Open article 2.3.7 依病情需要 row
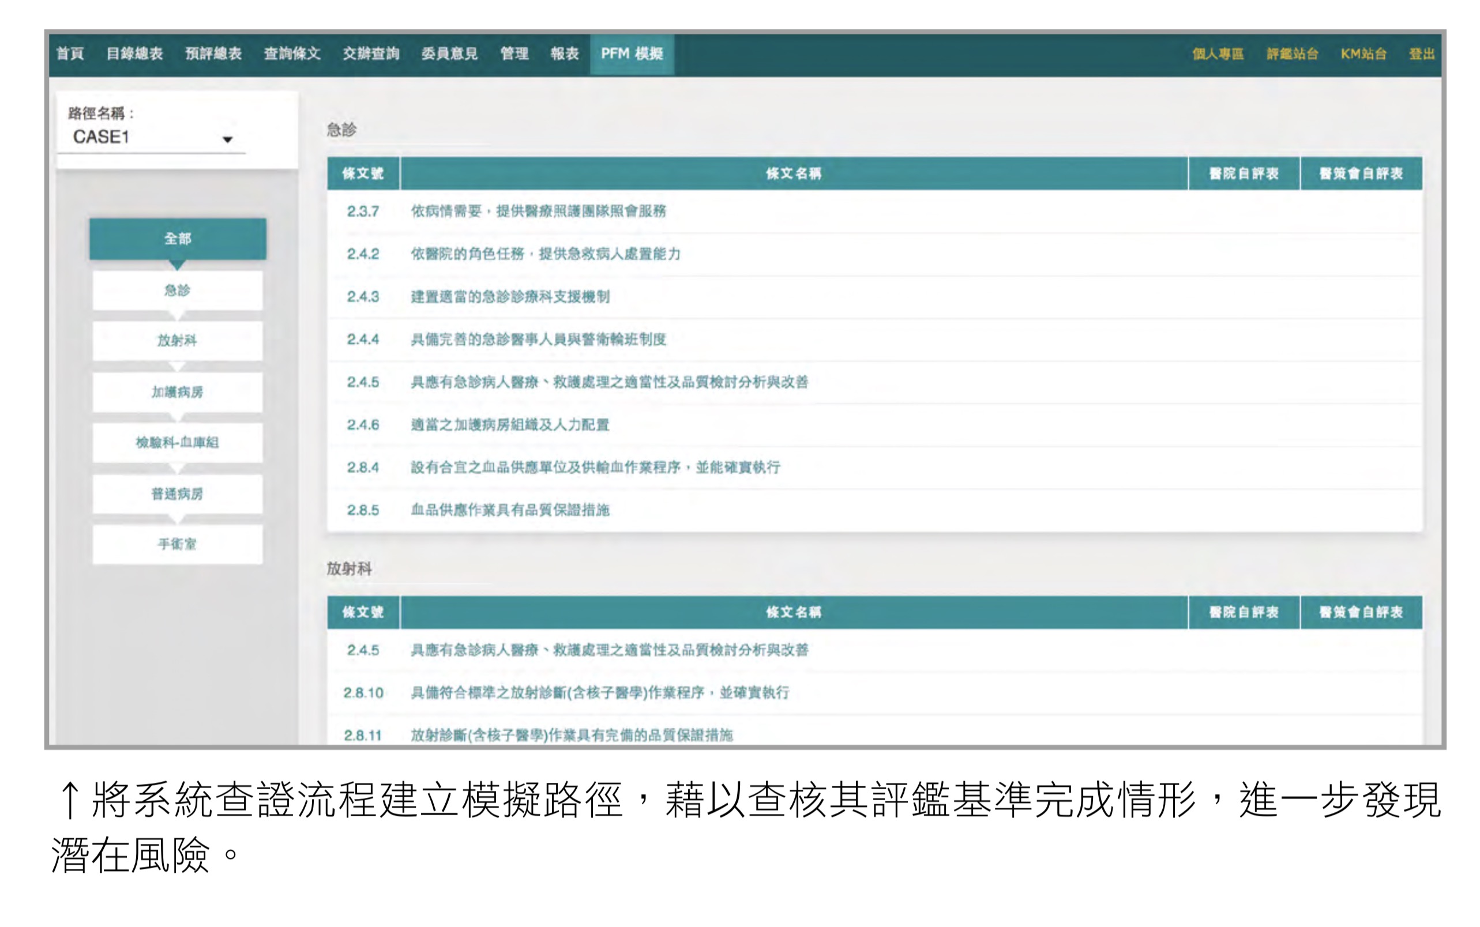The image size is (1480, 927). click(x=538, y=212)
